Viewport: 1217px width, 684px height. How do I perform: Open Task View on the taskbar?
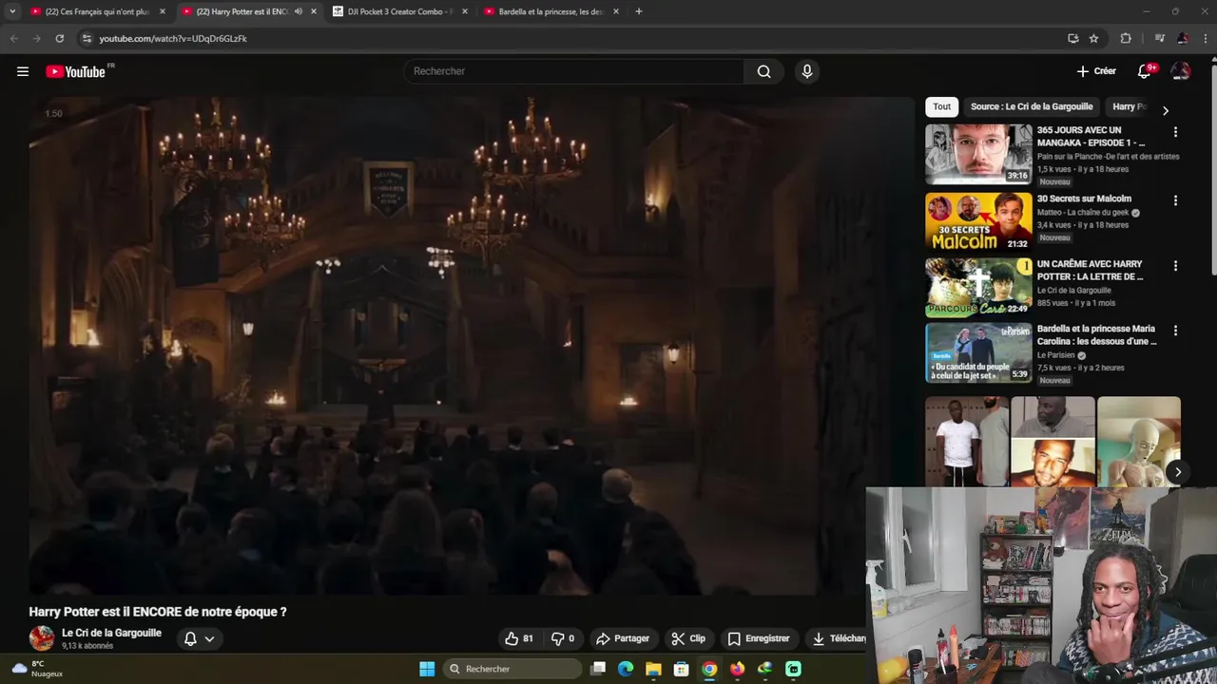click(x=598, y=669)
